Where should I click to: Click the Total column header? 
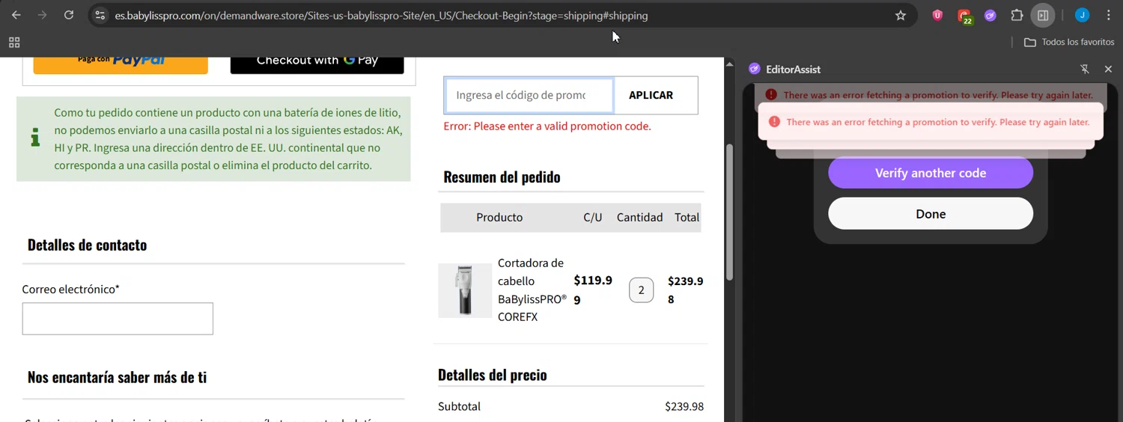click(x=687, y=218)
